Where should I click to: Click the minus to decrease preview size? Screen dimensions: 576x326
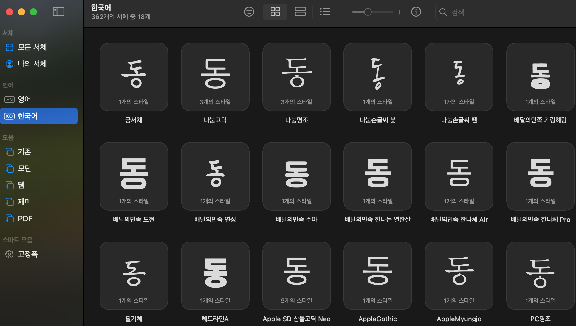click(x=346, y=12)
